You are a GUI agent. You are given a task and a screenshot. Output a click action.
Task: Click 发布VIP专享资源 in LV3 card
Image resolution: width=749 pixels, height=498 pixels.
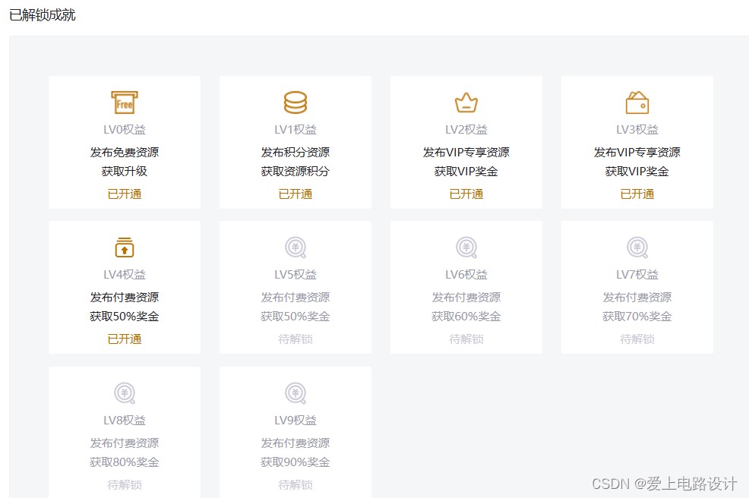click(637, 153)
